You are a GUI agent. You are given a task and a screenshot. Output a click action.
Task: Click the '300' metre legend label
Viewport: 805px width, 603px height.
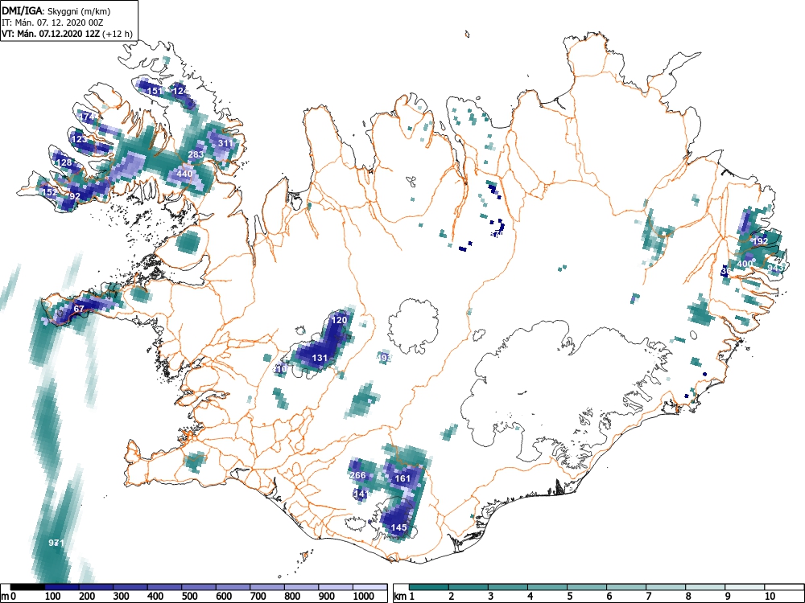tap(122, 597)
